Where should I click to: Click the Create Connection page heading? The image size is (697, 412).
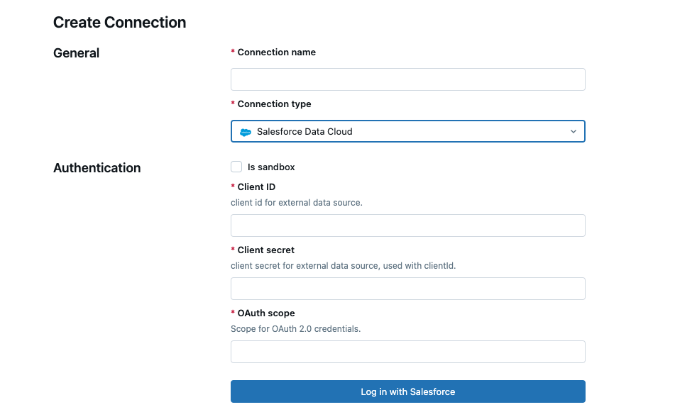click(119, 23)
